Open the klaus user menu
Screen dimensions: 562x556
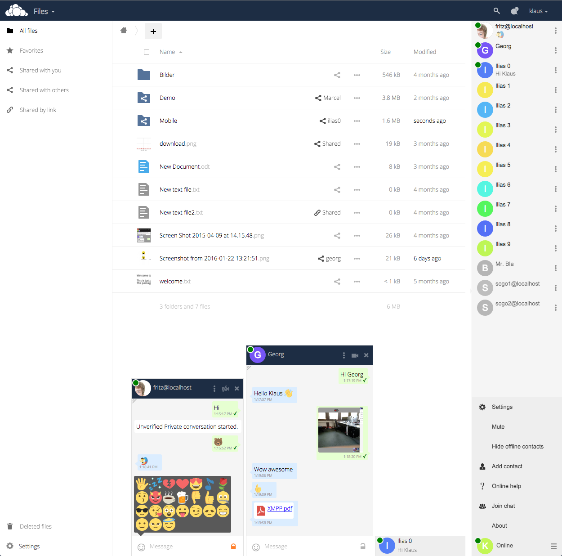538,11
